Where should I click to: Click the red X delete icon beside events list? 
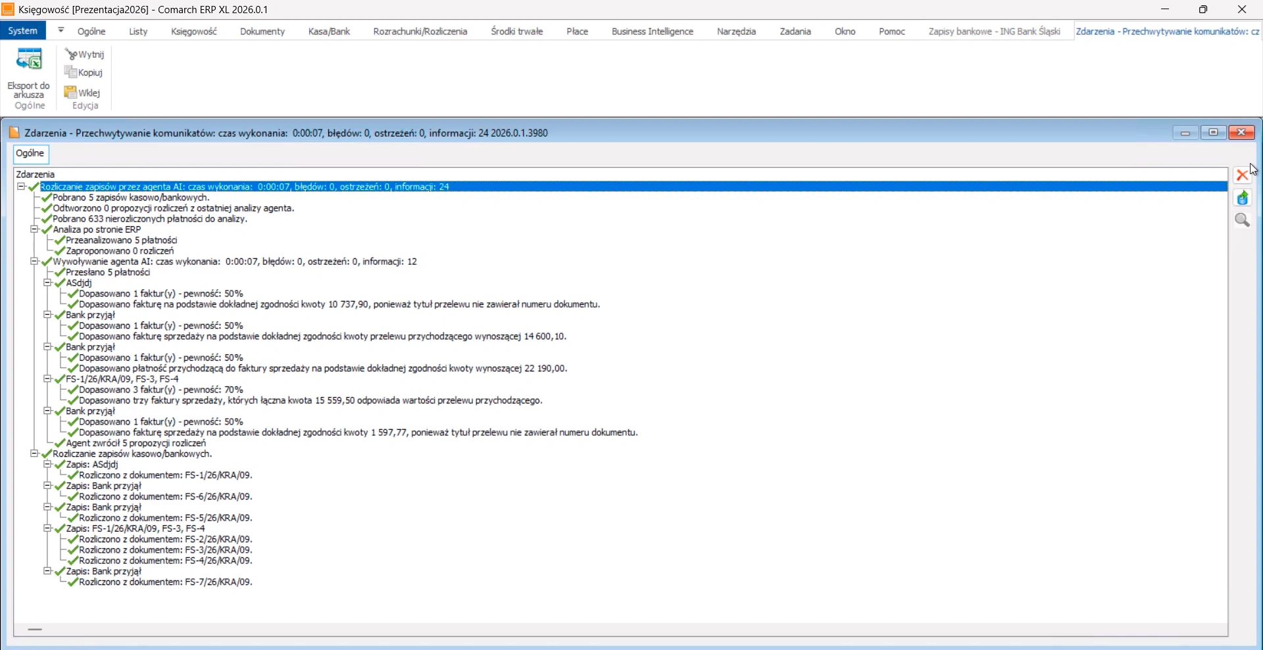[1242, 175]
